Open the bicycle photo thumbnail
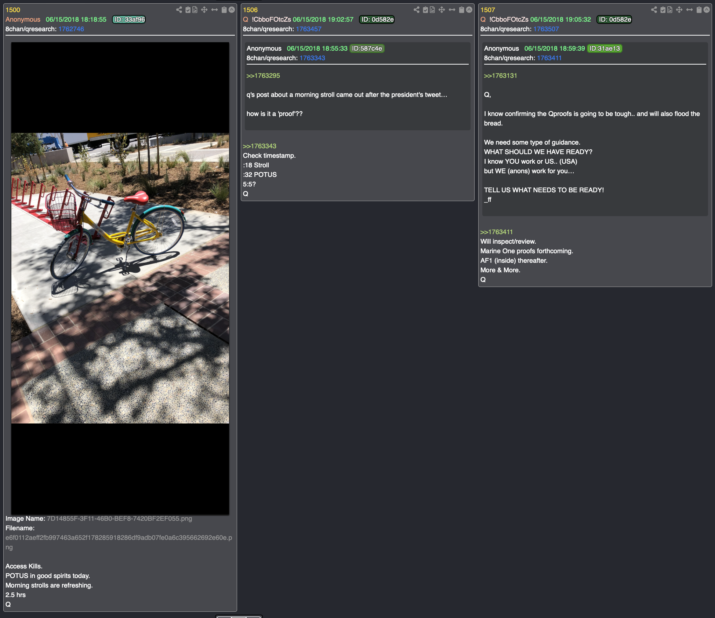 (120, 278)
